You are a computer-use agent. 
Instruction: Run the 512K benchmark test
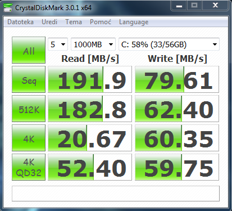[29, 109]
